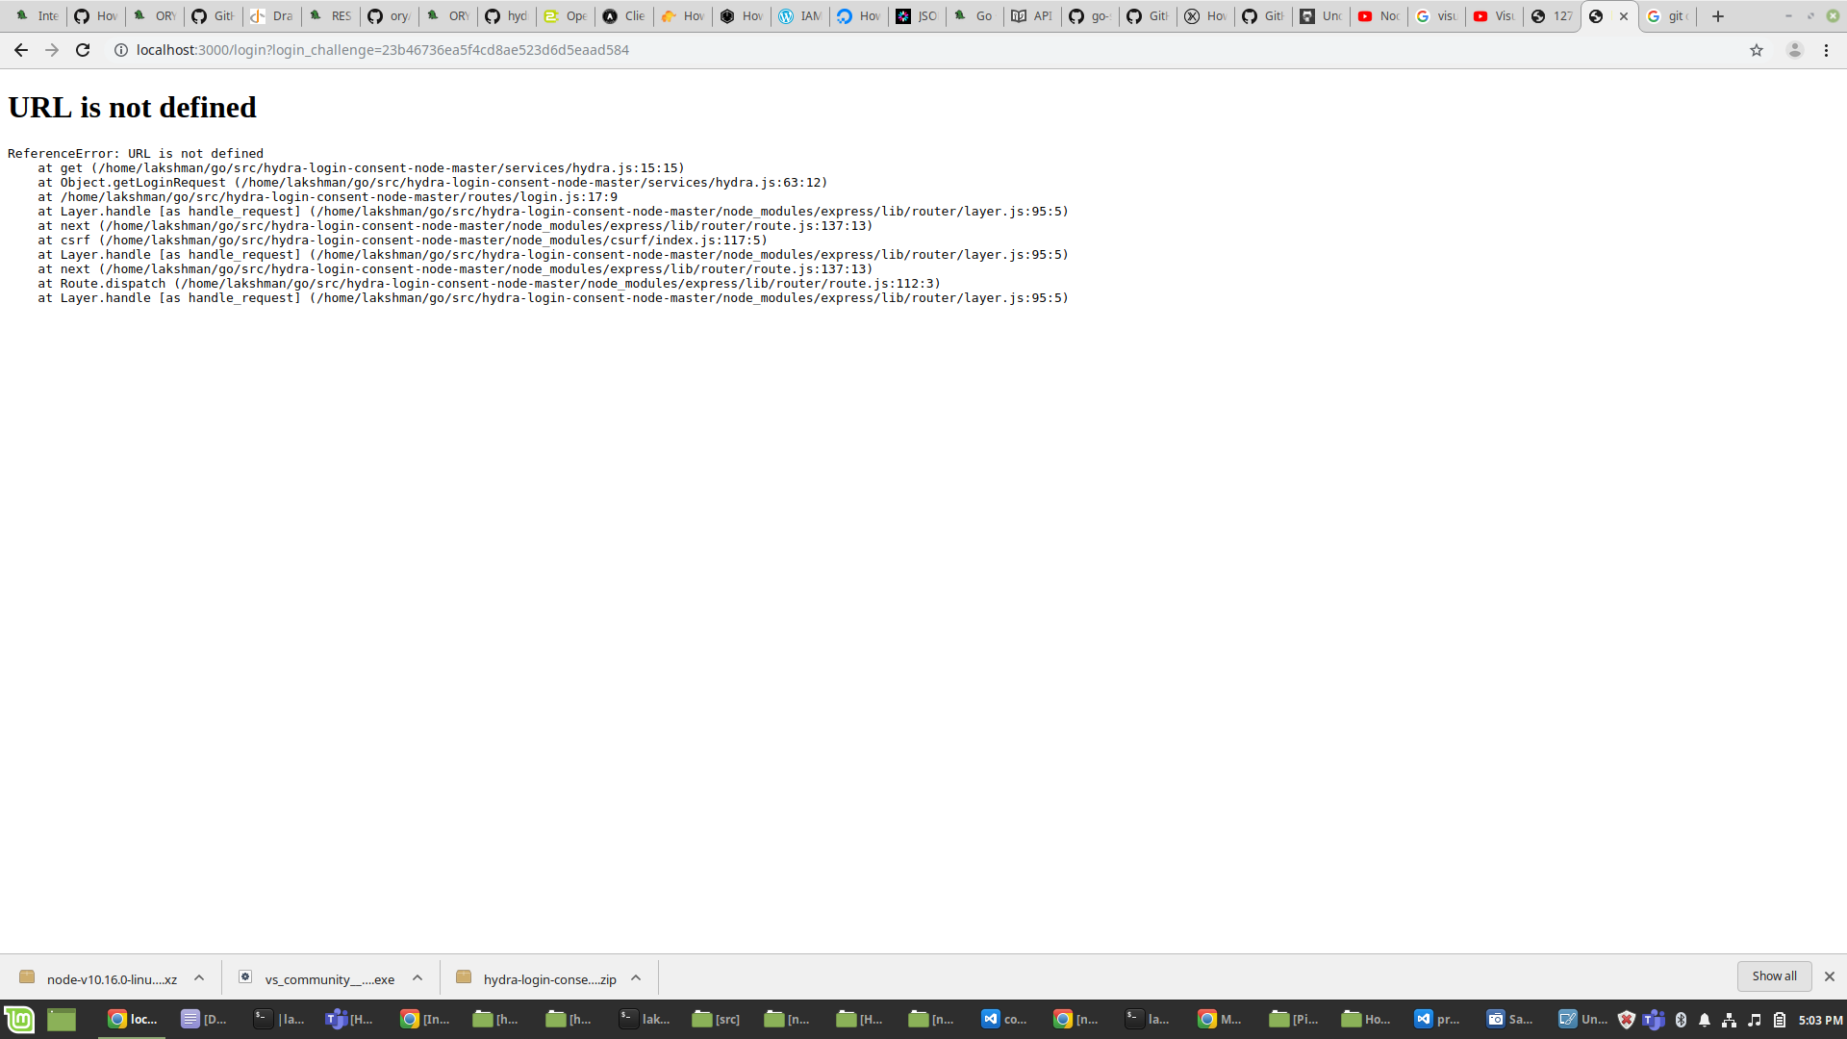Toggle the bookmark star for this page
This screenshot has width=1847, height=1039.
tap(1757, 49)
